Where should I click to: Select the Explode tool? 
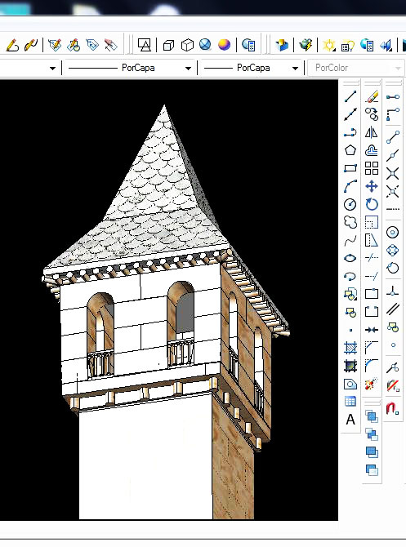coord(372,384)
